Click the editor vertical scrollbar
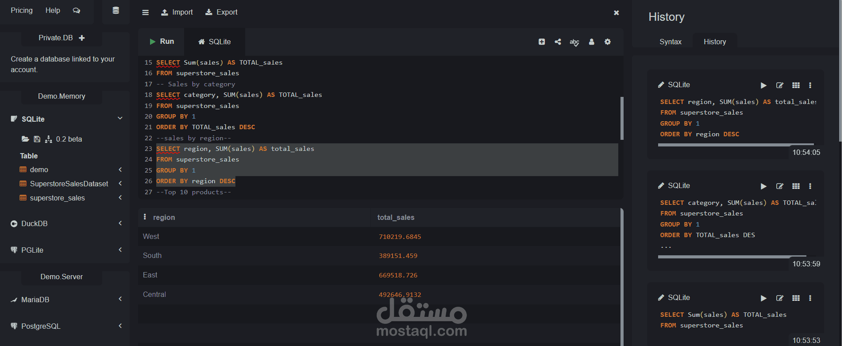The image size is (844, 346). (622, 118)
